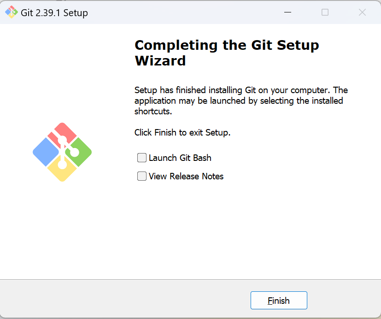
Task: Click the View Release Notes label text
Action: 186,176
